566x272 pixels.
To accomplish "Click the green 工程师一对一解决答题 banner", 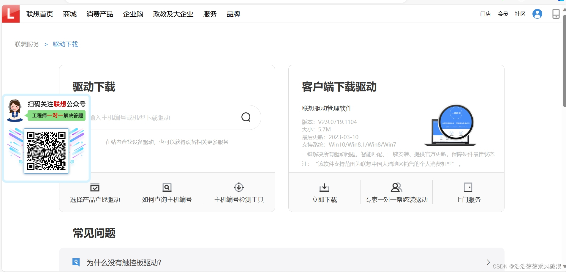I will tap(56, 115).
